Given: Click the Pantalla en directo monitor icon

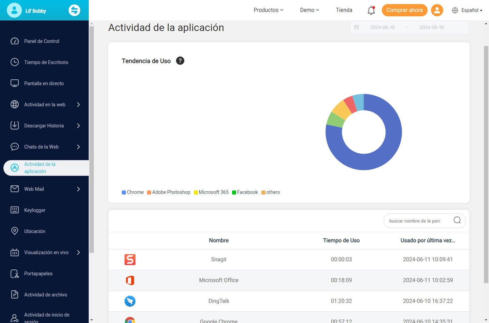Looking at the screenshot, I should [15, 83].
